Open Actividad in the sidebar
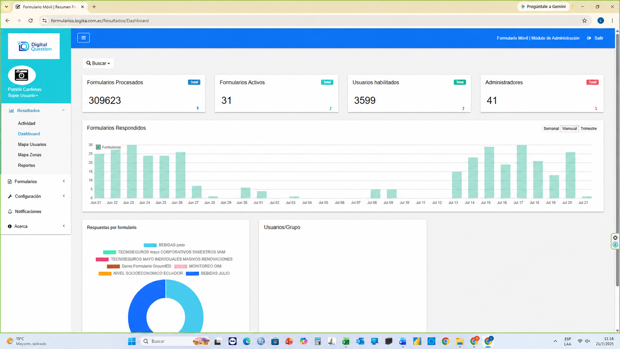This screenshot has width=620, height=349. [x=27, y=124]
